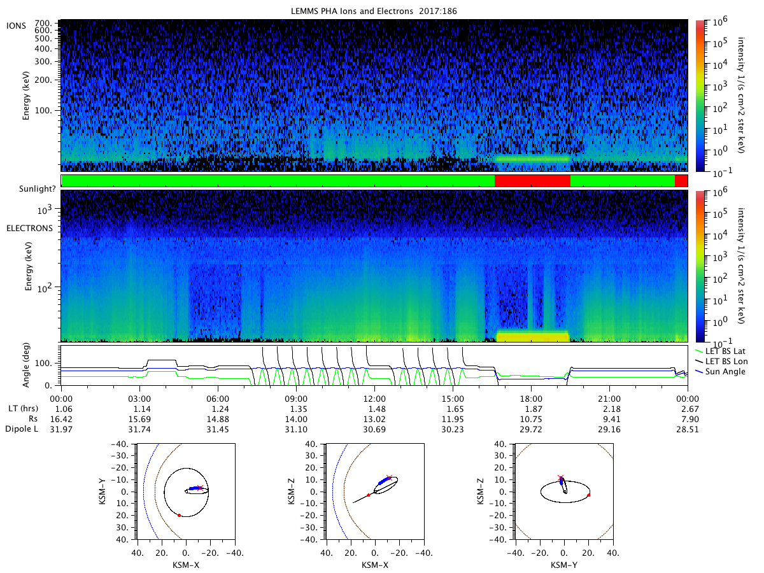764x573 pixels.
Task: Click the ions intensity color bar
Action: point(698,95)
